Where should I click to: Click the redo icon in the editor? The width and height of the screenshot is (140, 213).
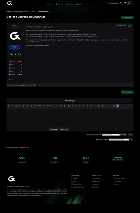coord(110,106)
